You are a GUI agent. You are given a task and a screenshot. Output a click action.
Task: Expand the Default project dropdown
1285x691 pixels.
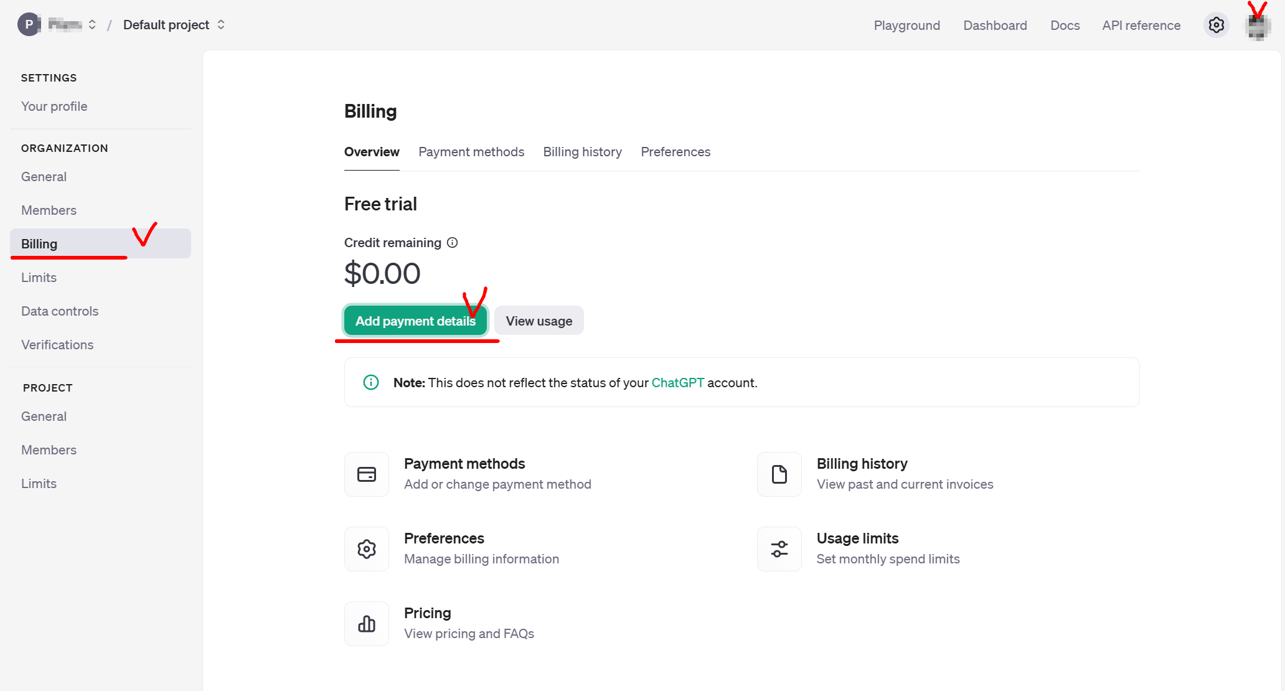221,25
